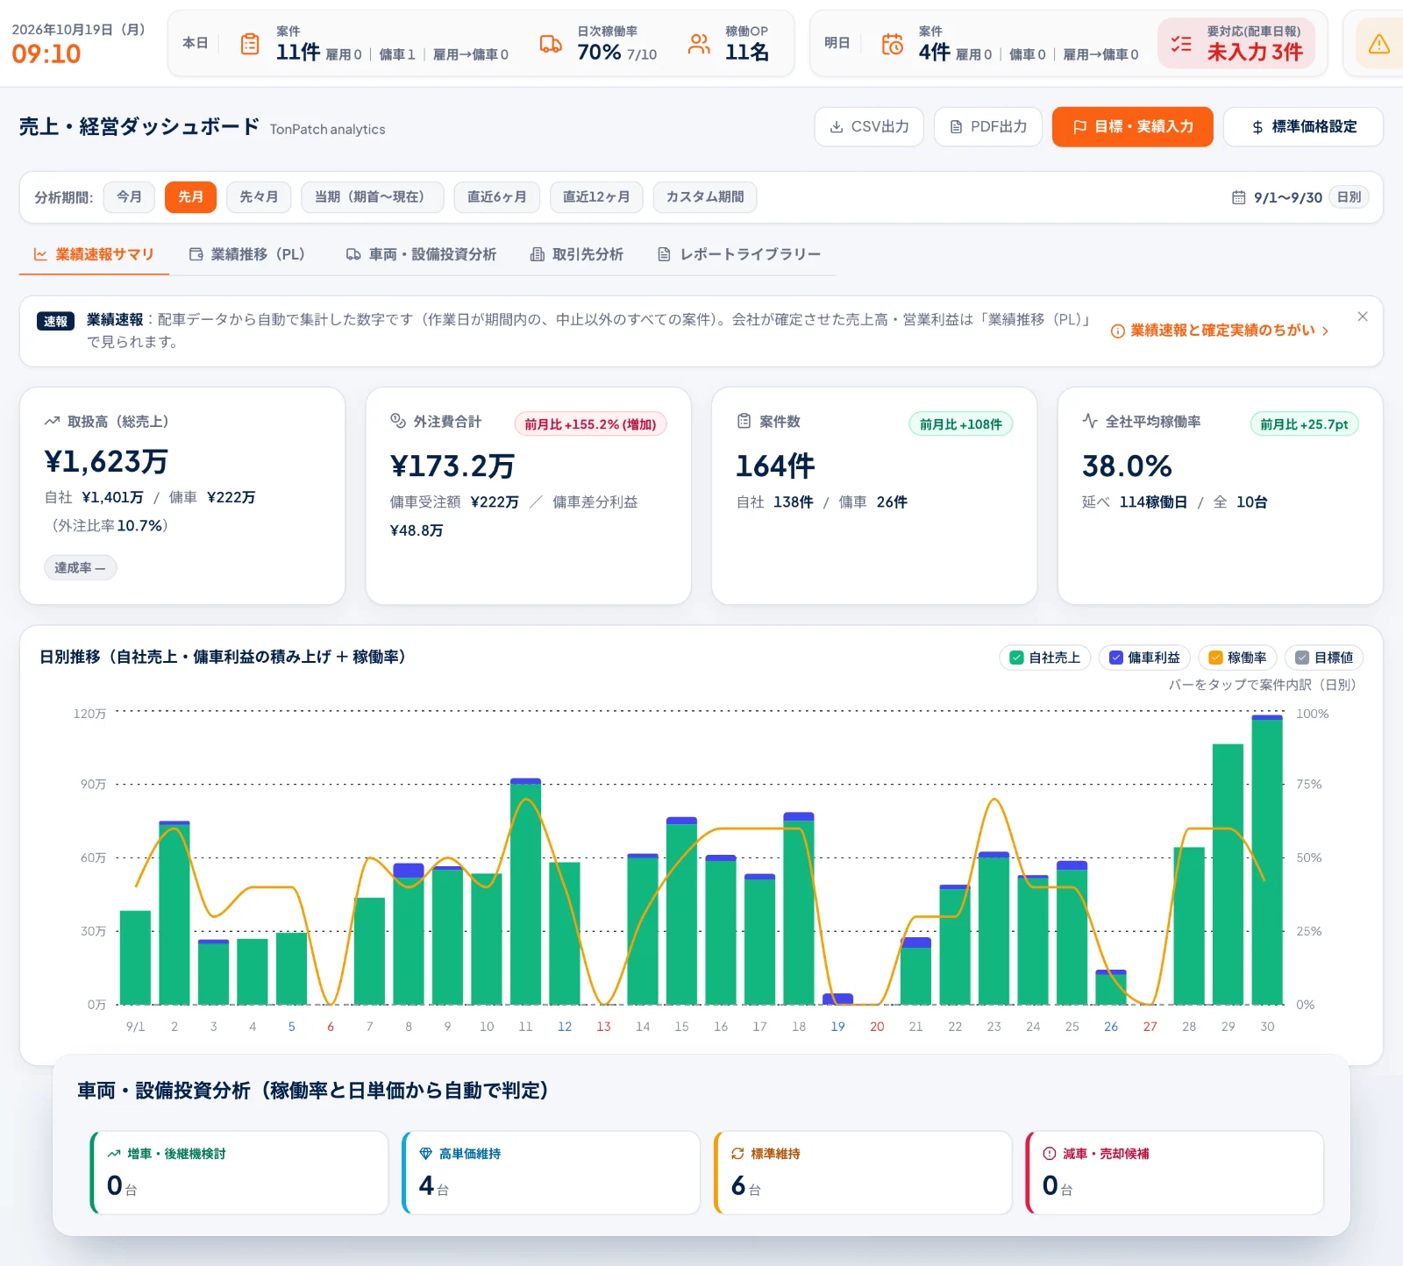Toggle the 自社売上 chart series checkbox

click(1016, 658)
